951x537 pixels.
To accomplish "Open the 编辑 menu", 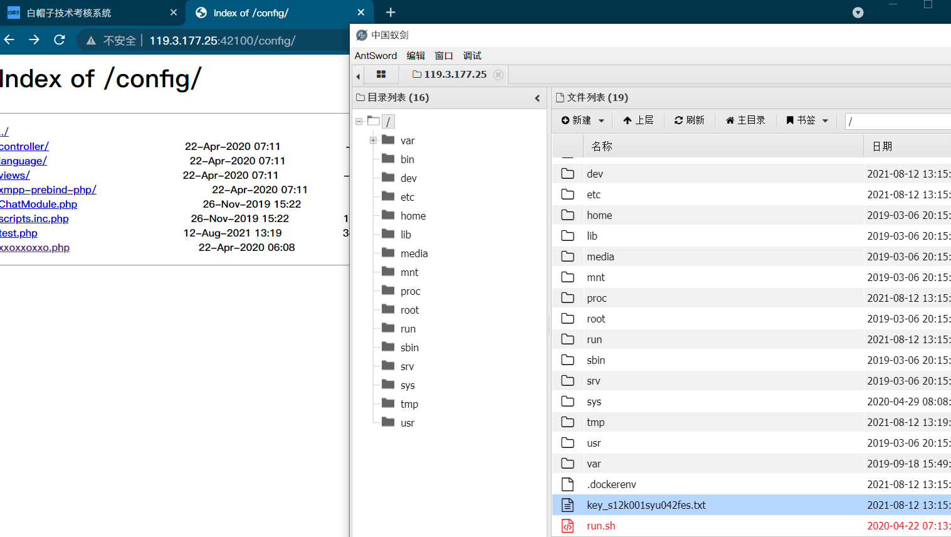I will click(416, 56).
